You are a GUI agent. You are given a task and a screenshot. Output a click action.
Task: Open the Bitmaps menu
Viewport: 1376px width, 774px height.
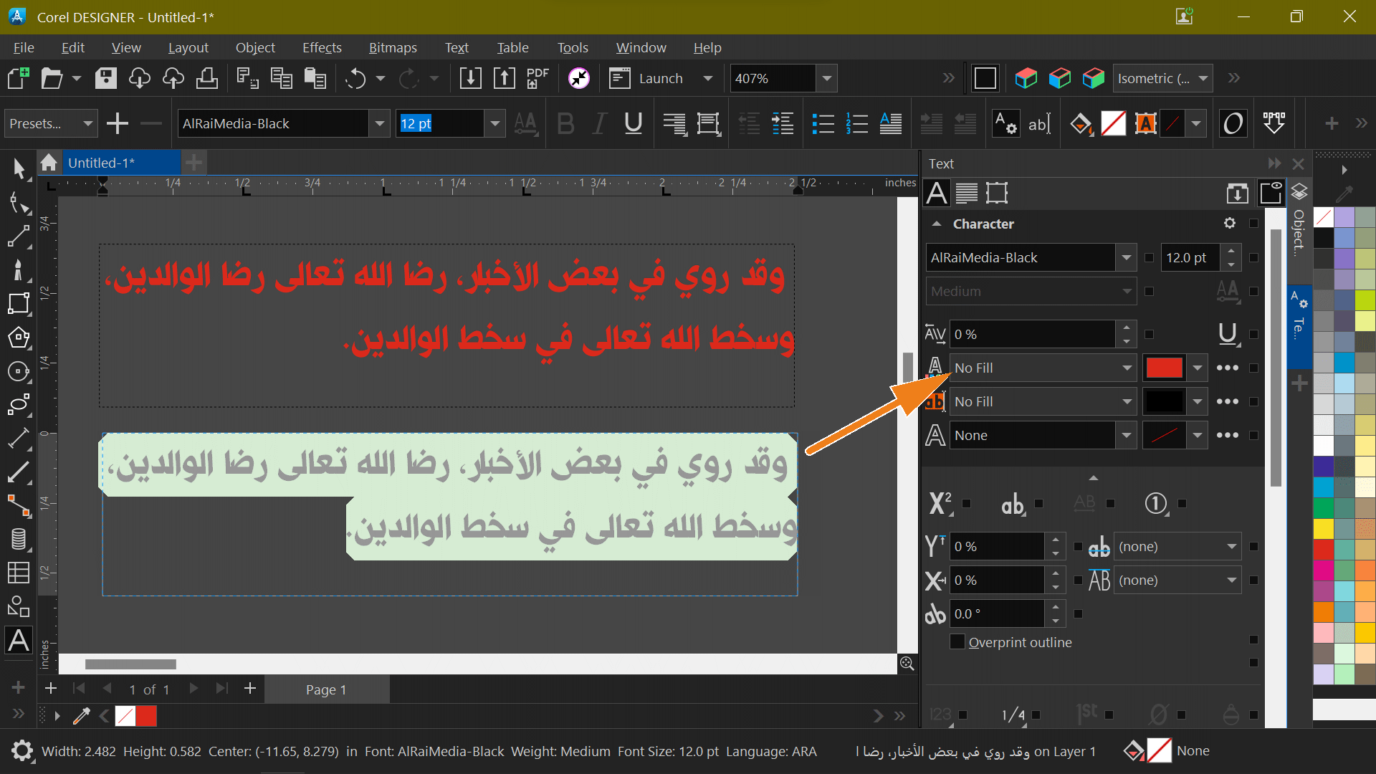[392, 47]
